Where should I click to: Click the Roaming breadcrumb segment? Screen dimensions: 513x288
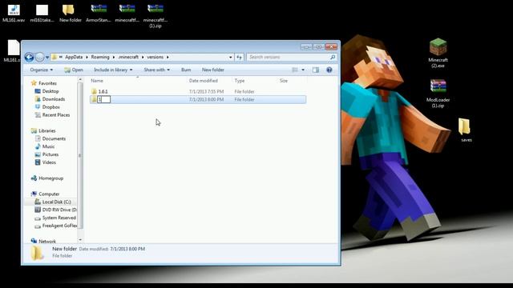[100, 57]
